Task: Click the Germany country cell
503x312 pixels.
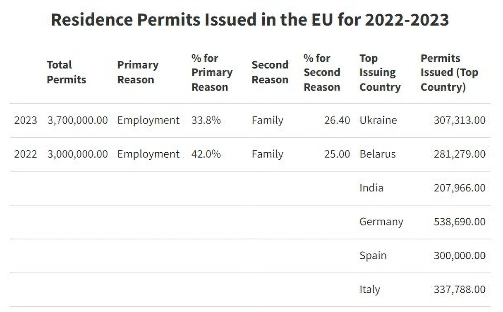Action: 381,222
